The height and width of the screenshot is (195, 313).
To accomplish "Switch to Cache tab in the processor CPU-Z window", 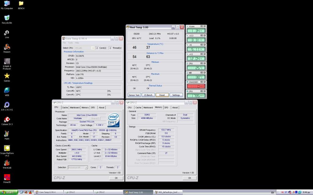I will click(65, 108).
